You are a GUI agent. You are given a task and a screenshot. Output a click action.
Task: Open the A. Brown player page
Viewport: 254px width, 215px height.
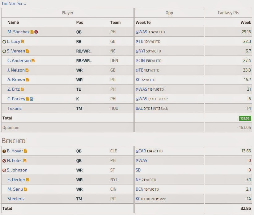[x=16, y=80]
